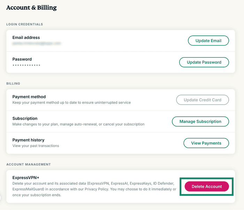Click the Payment history title
The image size is (244, 210).
pos(29,140)
